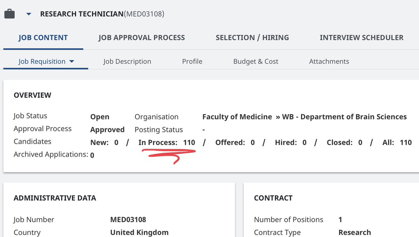Screen dimensions: 419x237
Task: Click the Research Technician job title
Action: coord(82,14)
